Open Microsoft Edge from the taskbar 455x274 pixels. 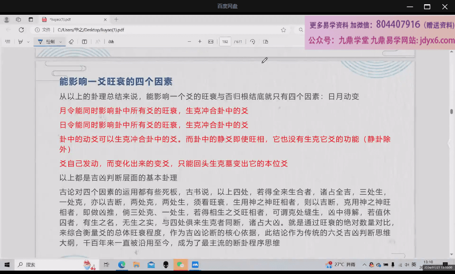(x=122, y=265)
